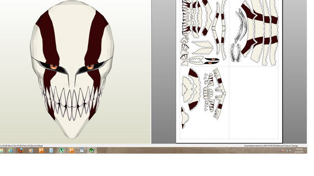Expand the hidden tray icons arrow
314x176 pixels.
(279, 151)
